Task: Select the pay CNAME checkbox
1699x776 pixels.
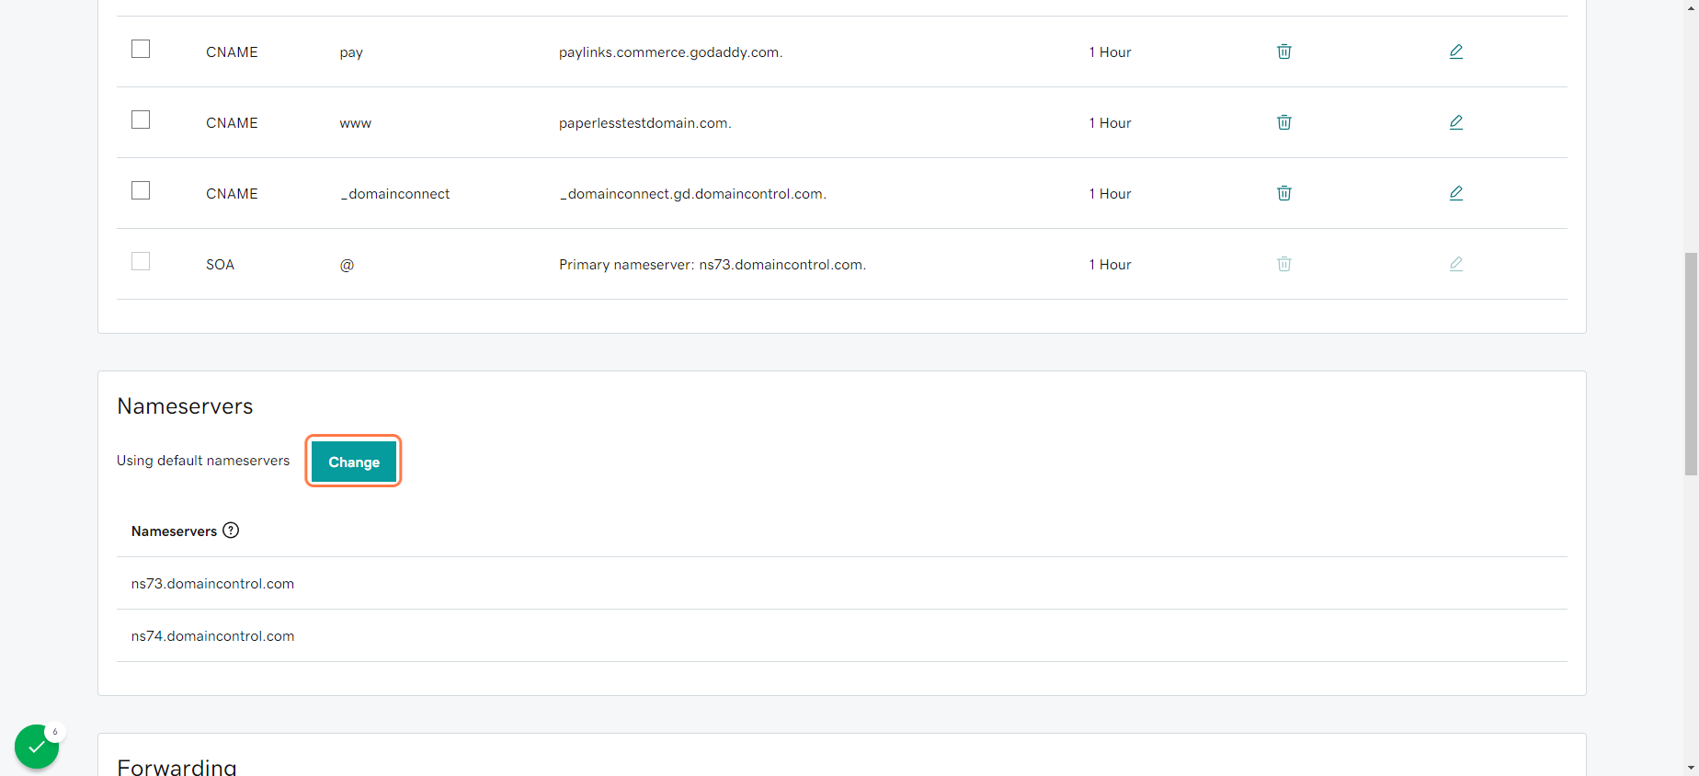Action: (x=141, y=49)
